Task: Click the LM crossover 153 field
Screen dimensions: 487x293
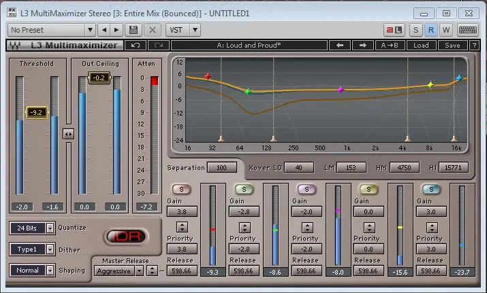Action: [351, 168]
